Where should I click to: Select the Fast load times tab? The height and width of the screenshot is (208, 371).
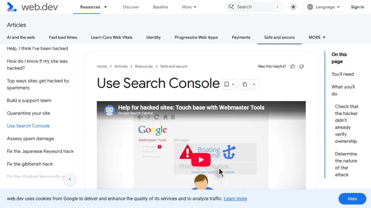63,37
